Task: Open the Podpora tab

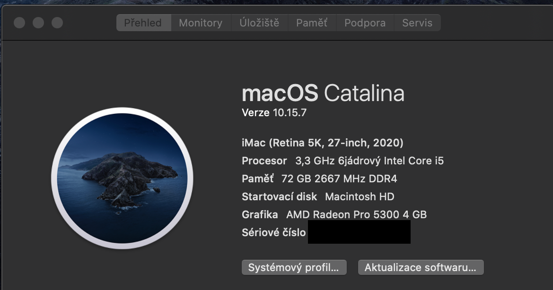Action: tap(365, 23)
